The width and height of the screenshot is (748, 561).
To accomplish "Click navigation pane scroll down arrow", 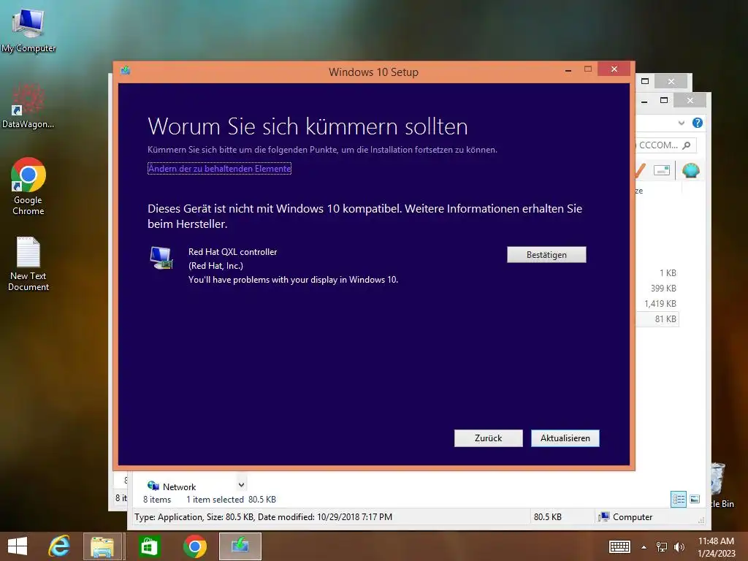I will point(241,485).
